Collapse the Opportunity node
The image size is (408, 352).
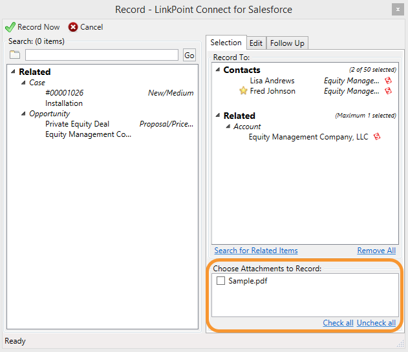pyautogui.click(x=23, y=114)
